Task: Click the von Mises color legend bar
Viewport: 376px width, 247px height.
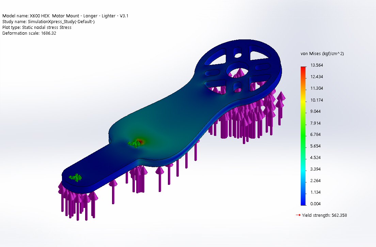Action: click(x=303, y=136)
